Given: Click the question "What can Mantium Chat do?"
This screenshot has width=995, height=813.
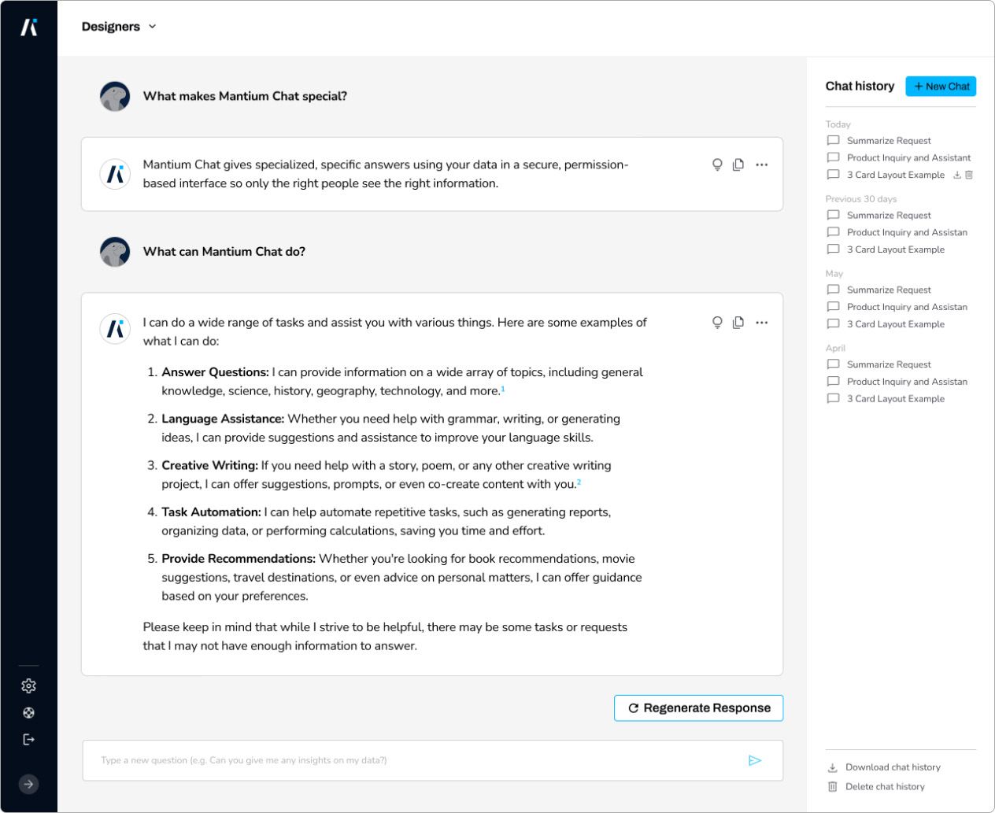Looking at the screenshot, I should [224, 252].
